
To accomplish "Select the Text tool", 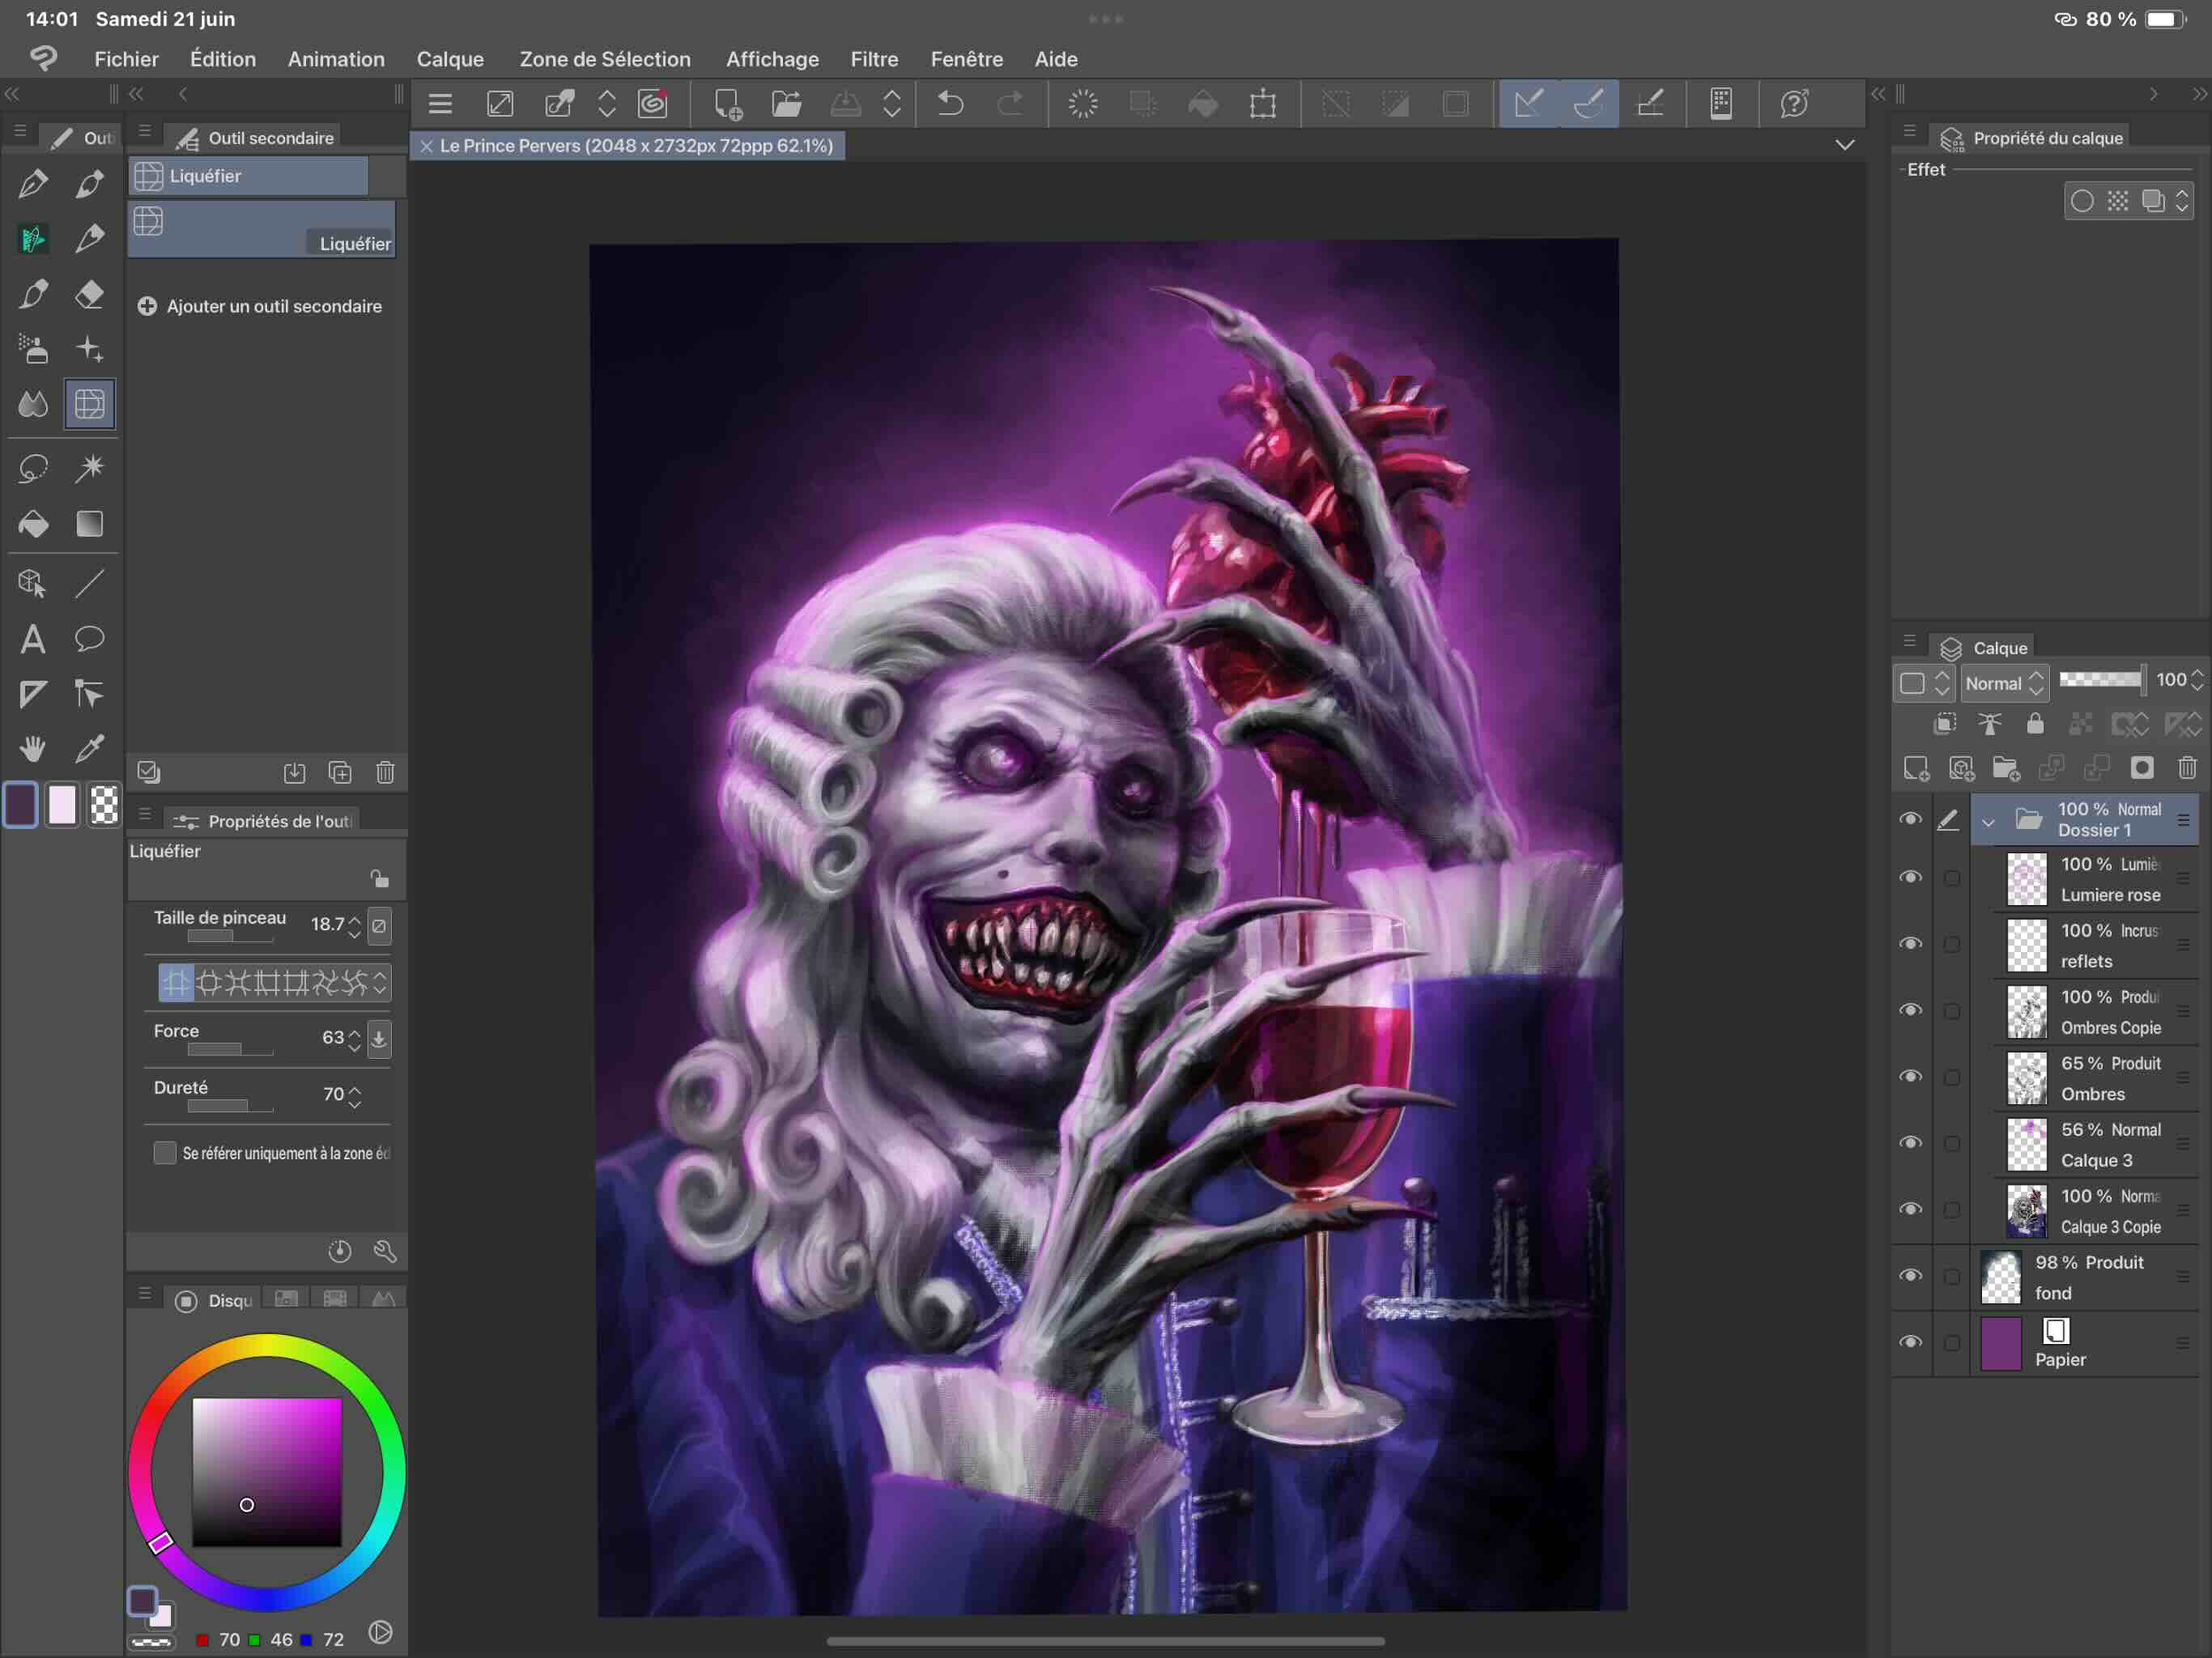I will click(33, 638).
